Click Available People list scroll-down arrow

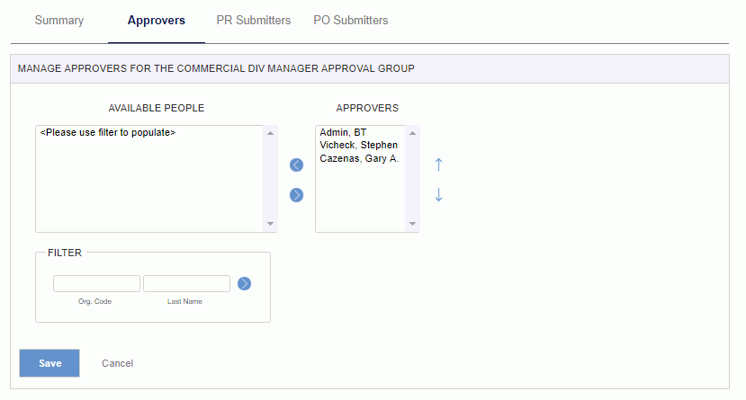270,224
